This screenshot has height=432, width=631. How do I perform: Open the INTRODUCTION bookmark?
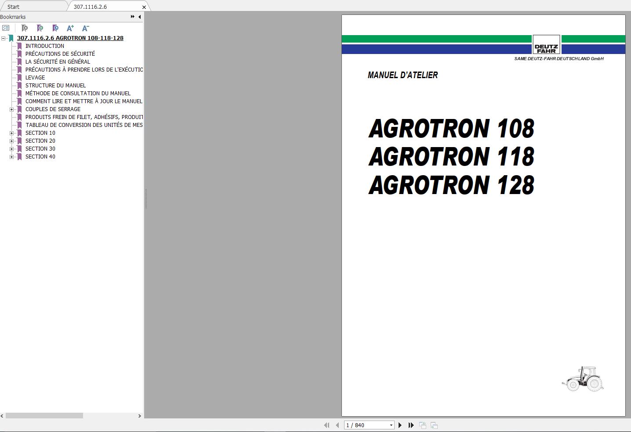(45, 46)
